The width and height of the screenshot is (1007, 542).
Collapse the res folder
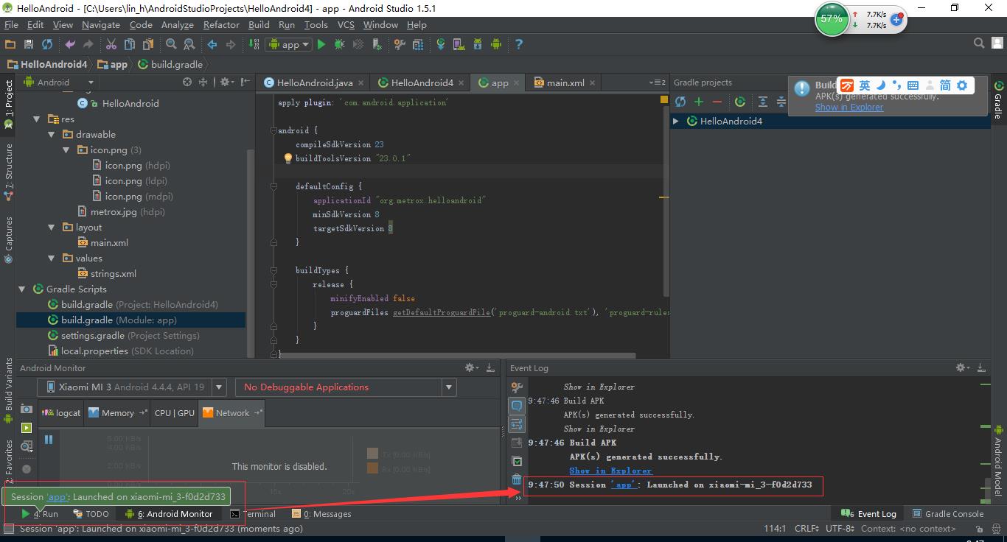(x=36, y=119)
